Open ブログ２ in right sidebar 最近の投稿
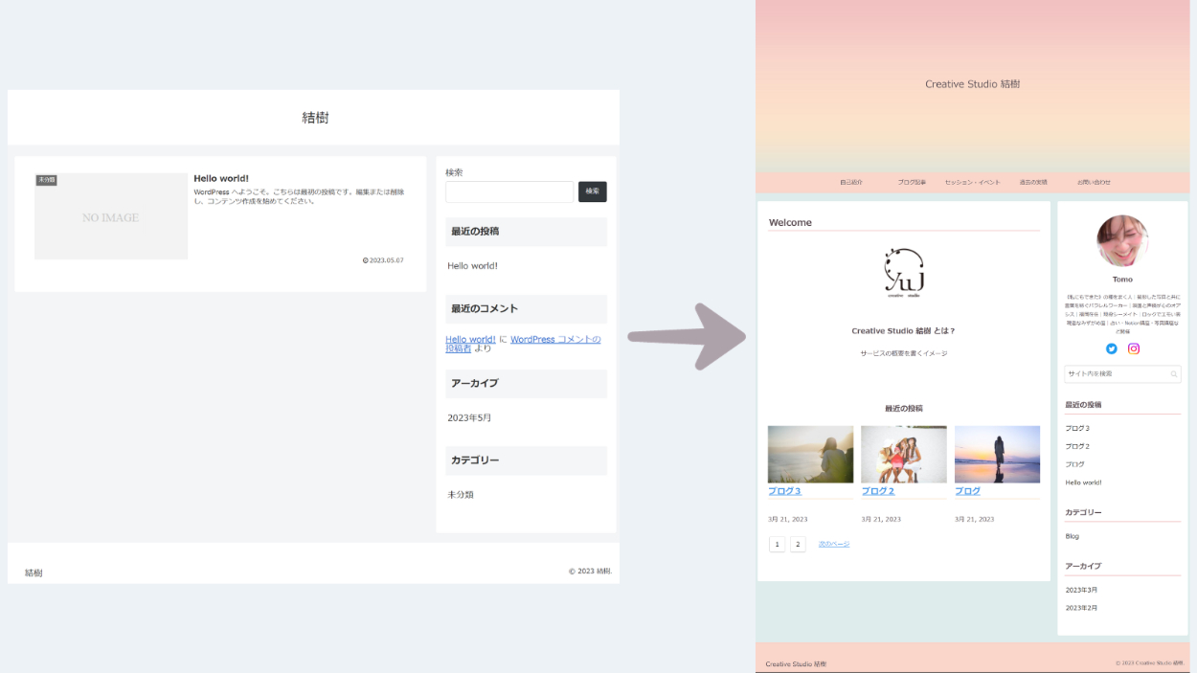This screenshot has height=673, width=1197. (1077, 446)
